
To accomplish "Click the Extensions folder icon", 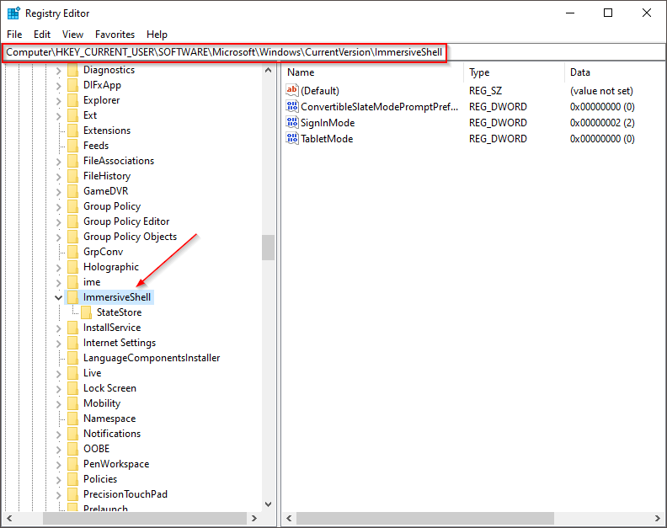I will (72, 131).
